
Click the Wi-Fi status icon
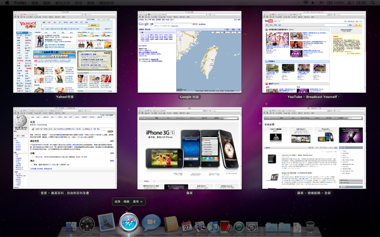306,3
